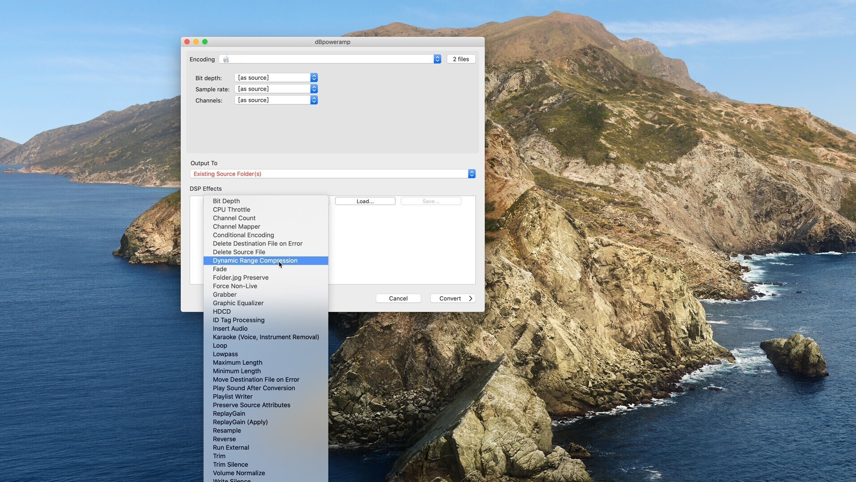Choose ID Tag Processing entry
Image resolution: width=856 pixels, height=482 pixels.
[x=266, y=320]
